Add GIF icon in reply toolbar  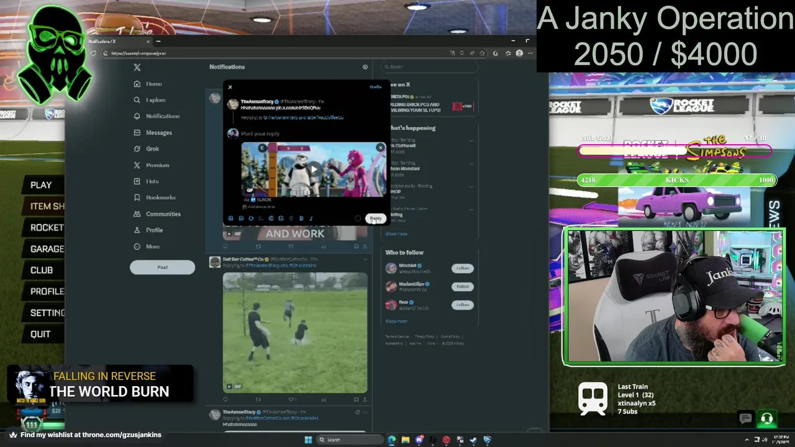click(241, 219)
